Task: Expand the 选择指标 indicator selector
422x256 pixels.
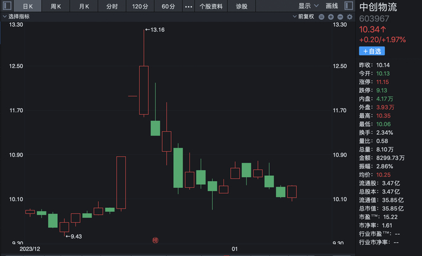Action: pyautogui.click(x=21, y=17)
